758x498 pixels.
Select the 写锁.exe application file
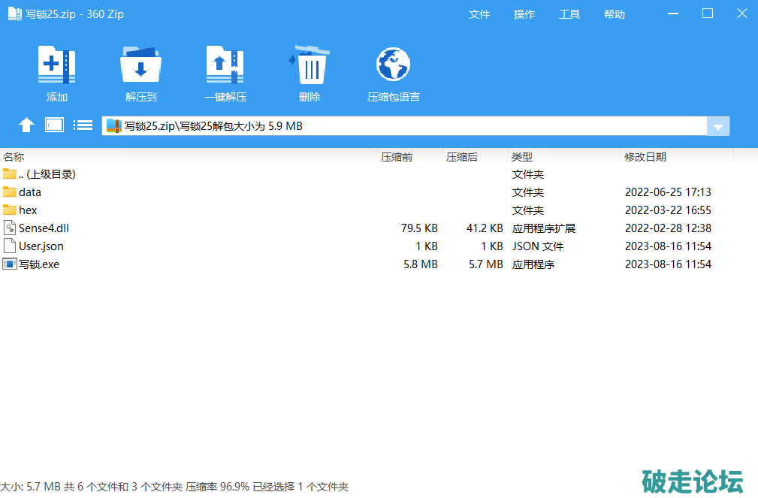pos(38,264)
